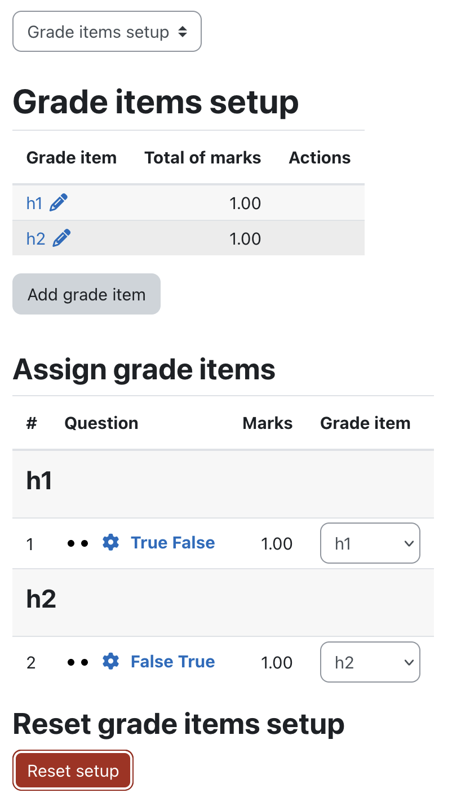
Task: Click the Actions column header
Action: click(320, 158)
